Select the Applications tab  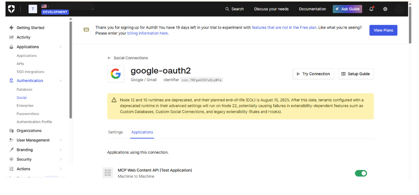[x=142, y=132]
